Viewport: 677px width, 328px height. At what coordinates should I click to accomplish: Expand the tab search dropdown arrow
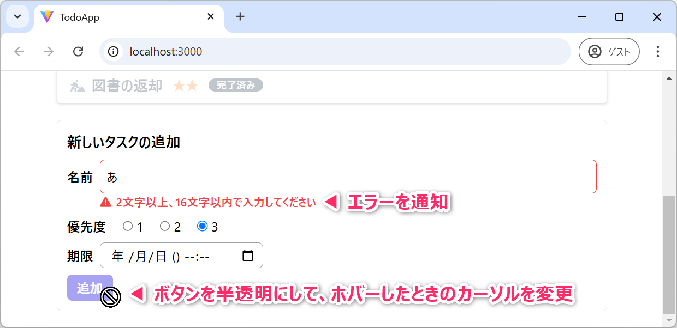click(x=17, y=17)
